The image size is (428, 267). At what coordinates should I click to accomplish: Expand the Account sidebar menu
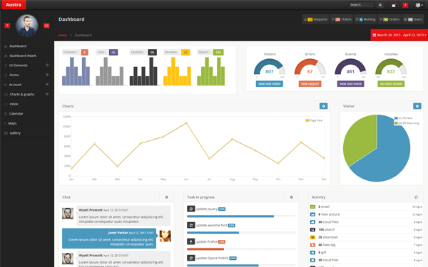(27, 85)
